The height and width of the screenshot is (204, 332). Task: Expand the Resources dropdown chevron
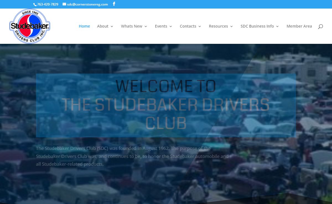pyautogui.click(x=232, y=26)
